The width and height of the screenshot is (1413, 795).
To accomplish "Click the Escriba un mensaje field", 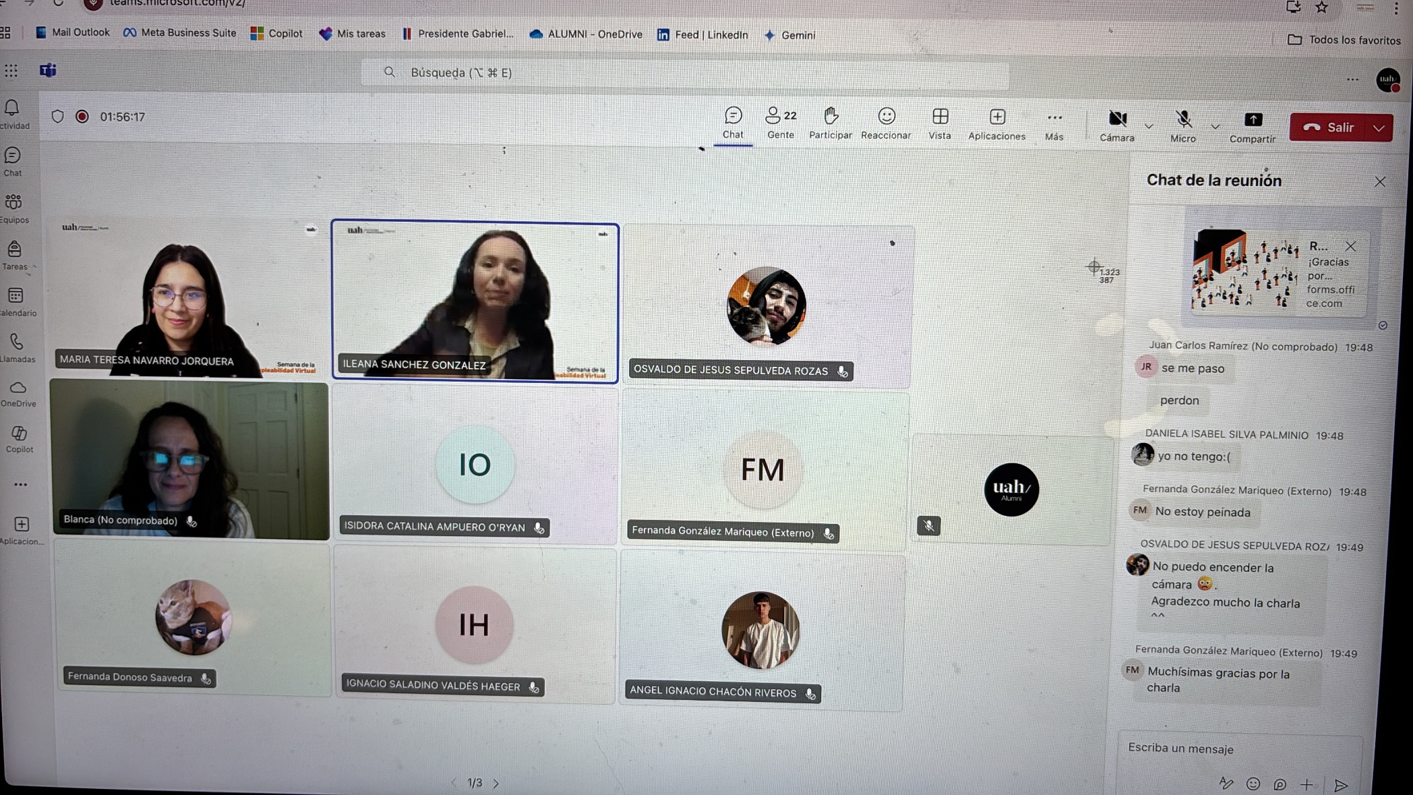I will (x=1240, y=748).
